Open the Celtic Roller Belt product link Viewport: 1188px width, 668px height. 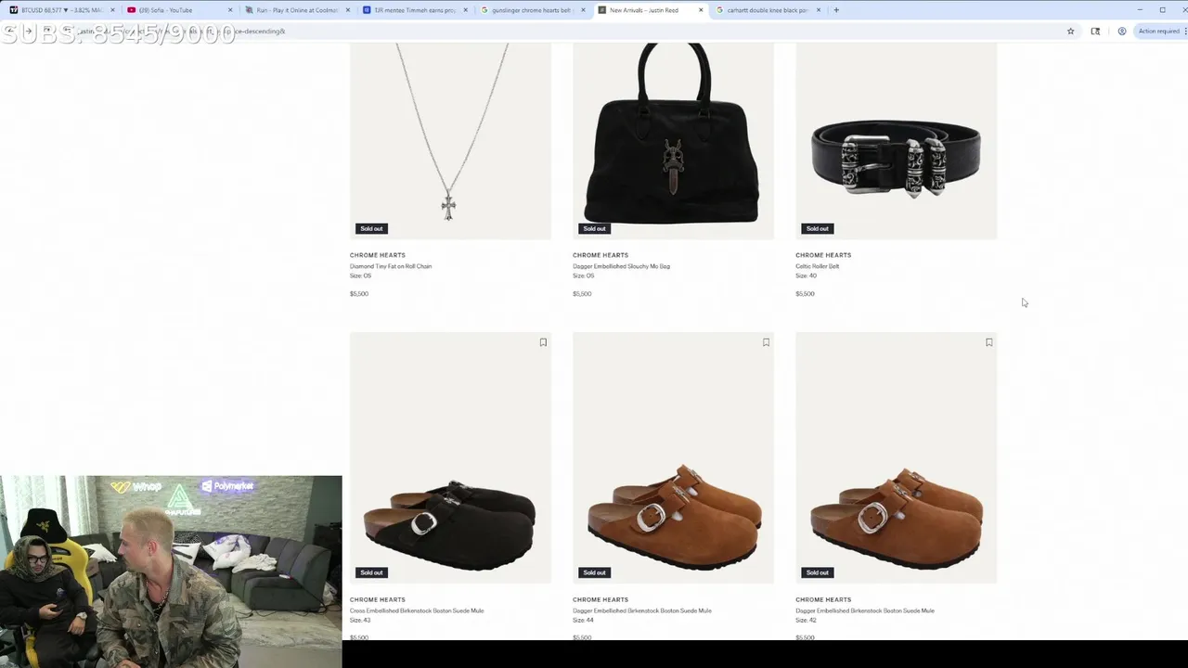817,266
